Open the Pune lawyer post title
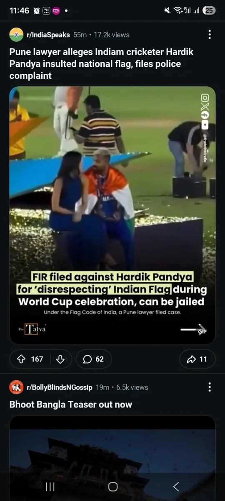 (101, 64)
